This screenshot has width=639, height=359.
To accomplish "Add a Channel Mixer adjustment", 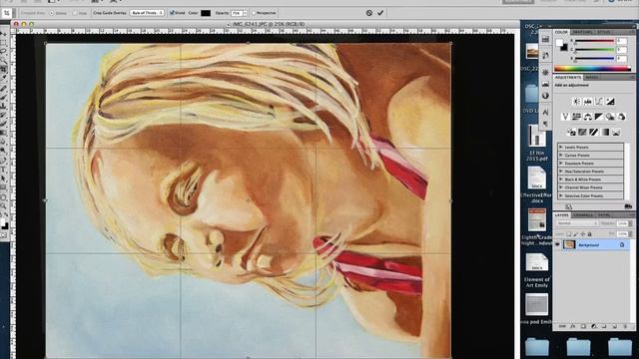I will [621, 117].
